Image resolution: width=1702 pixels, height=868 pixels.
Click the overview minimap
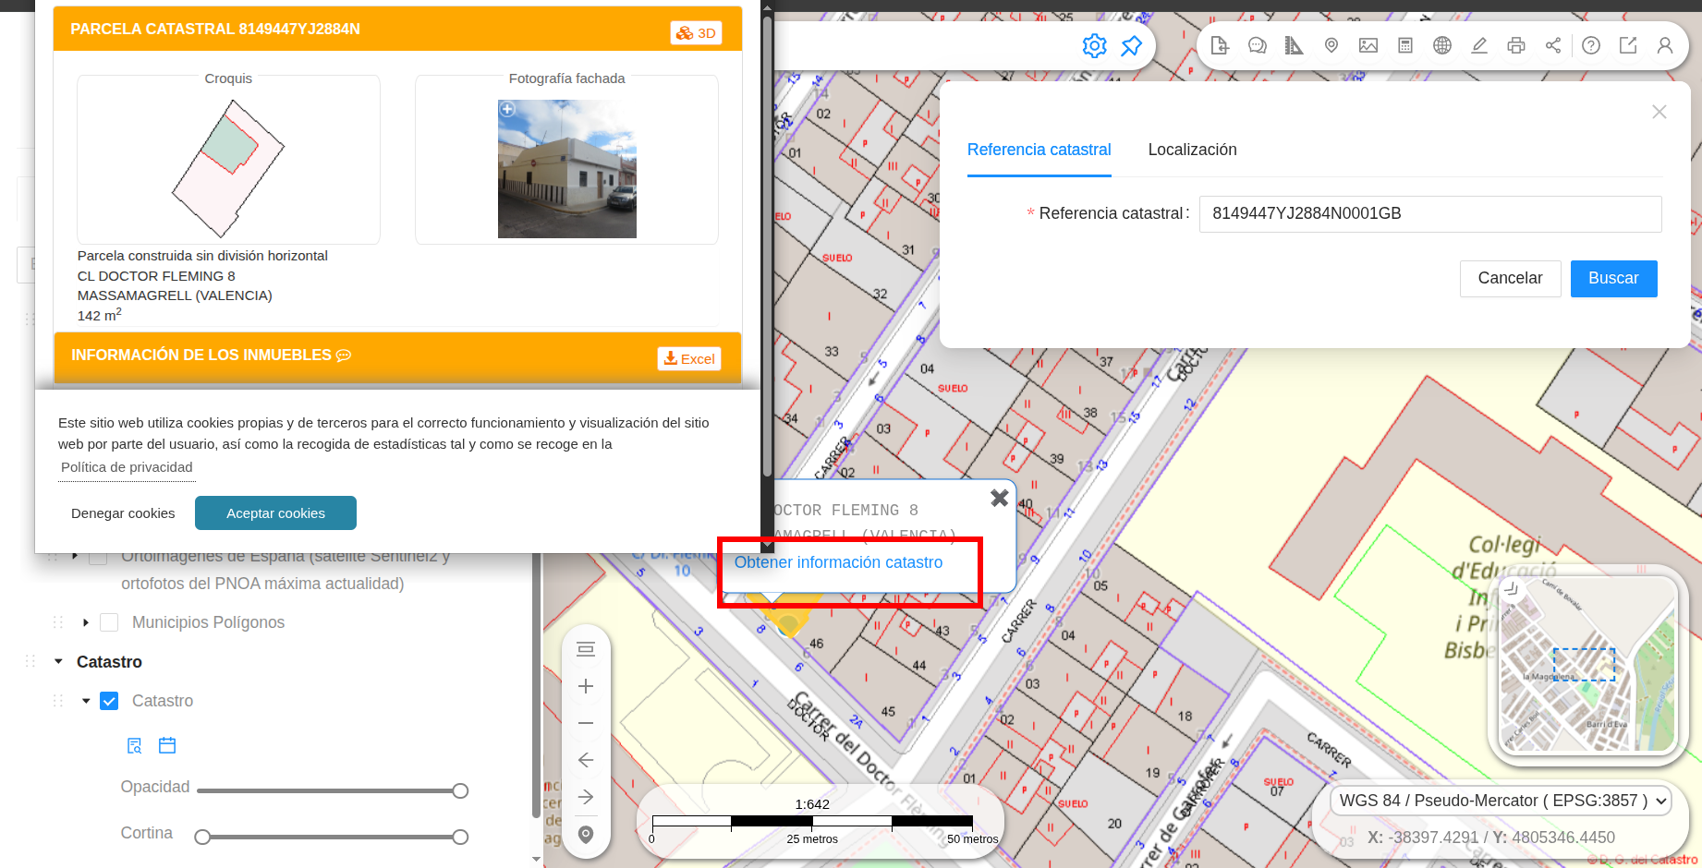[1587, 664]
